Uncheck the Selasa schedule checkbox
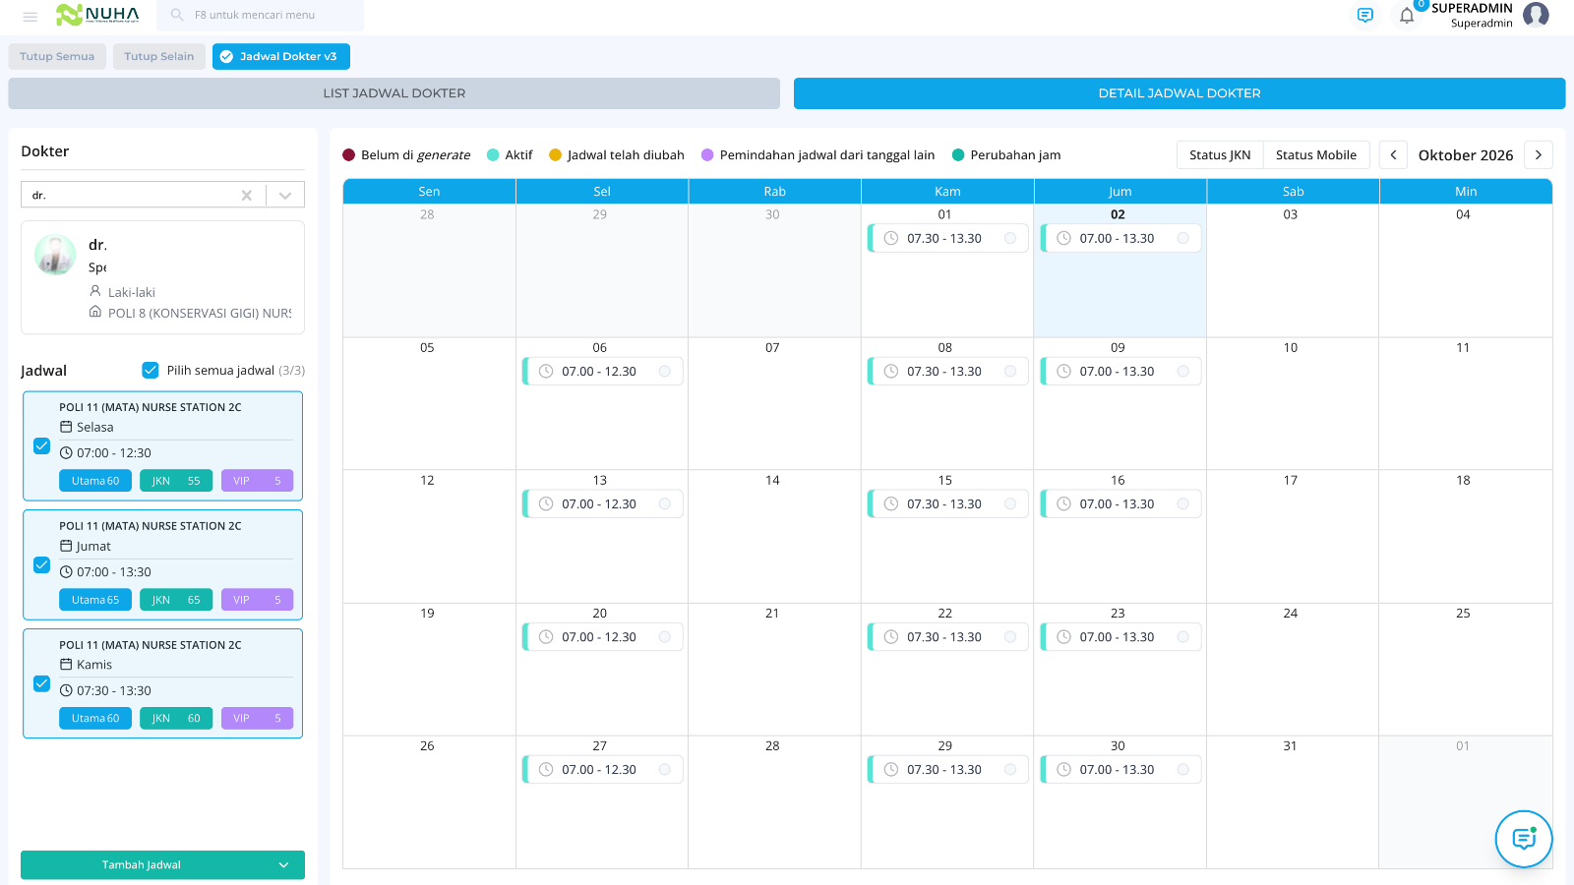This screenshot has height=885, width=1574. 41,445
